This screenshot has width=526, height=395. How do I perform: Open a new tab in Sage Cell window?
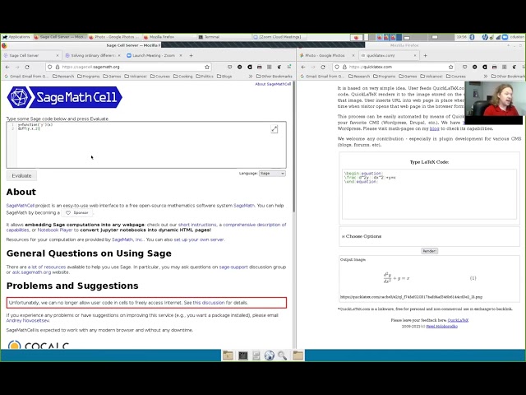coord(191,55)
